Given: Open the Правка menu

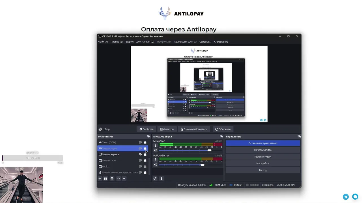Looking at the screenshot, I should point(117,42).
